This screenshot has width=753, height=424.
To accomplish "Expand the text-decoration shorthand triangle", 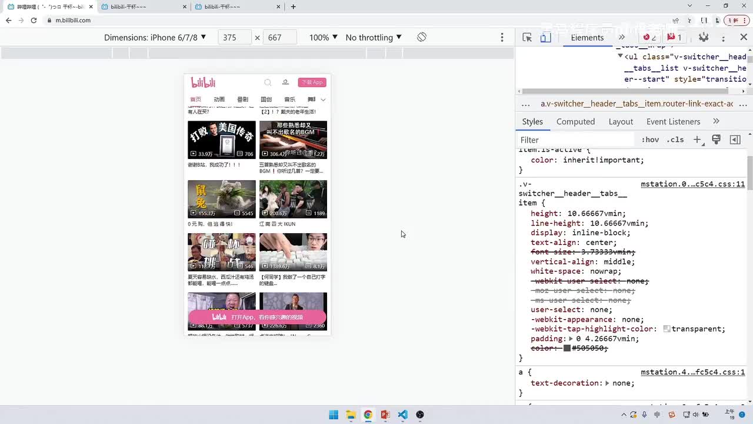I will pos(607,383).
